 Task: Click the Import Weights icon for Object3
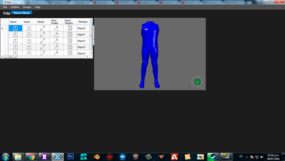[70, 47]
